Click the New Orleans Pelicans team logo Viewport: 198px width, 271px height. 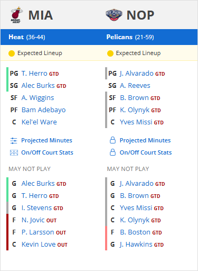point(114,15)
